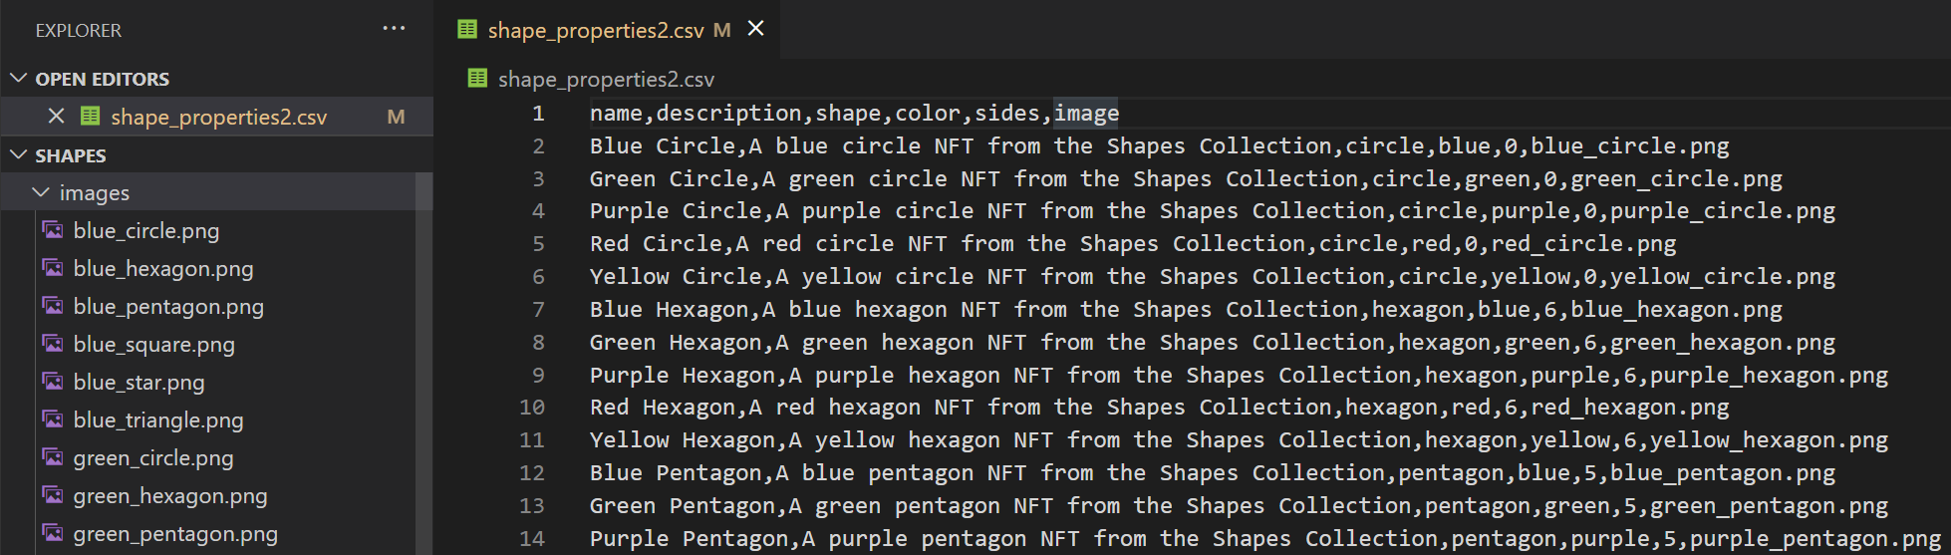Close the shape_properties2.csv editor tab

tap(756, 29)
